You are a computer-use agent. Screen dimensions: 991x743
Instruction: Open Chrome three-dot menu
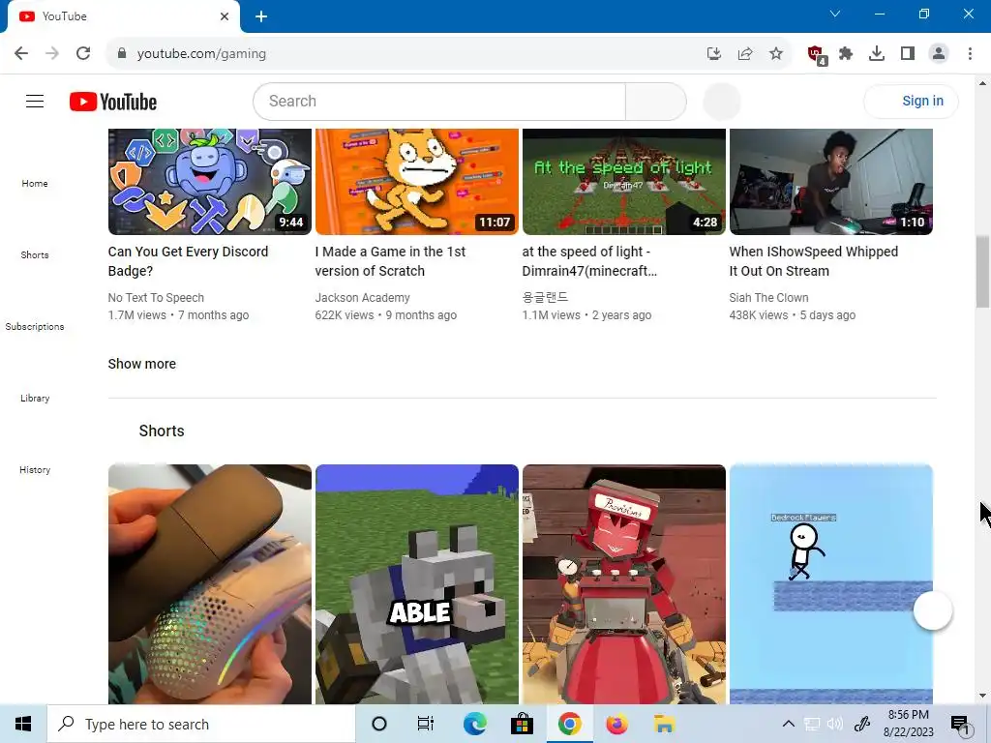point(970,54)
